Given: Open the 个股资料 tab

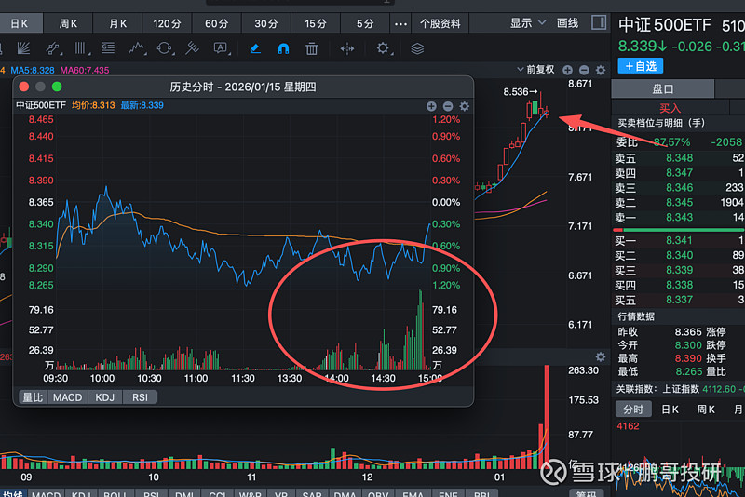Looking at the screenshot, I should click(x=440, y=23).
